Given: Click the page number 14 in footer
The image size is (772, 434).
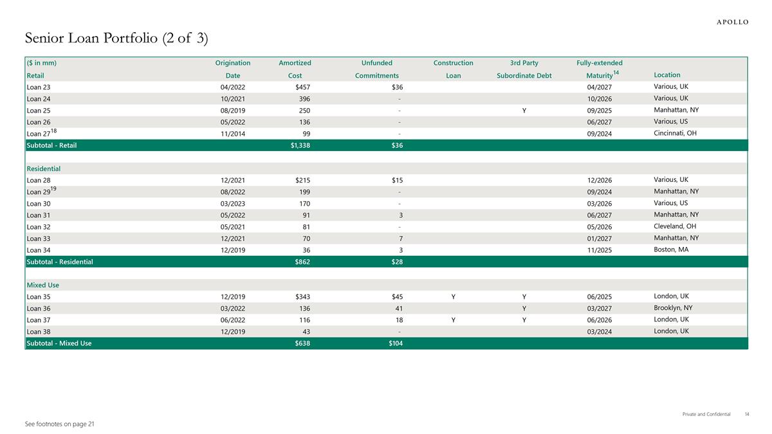Looking at the screenshot, I should pyautogui.click(x=747, y=415).
